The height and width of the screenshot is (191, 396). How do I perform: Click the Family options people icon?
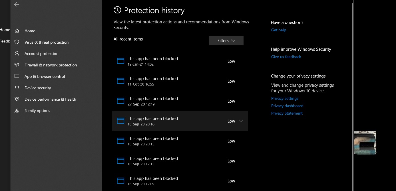(17, 111)
